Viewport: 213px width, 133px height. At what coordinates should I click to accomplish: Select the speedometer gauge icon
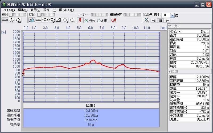(x=45, y=20)
